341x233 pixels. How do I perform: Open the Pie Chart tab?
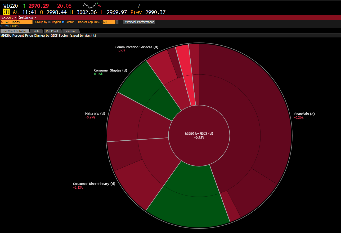point(52,31)
